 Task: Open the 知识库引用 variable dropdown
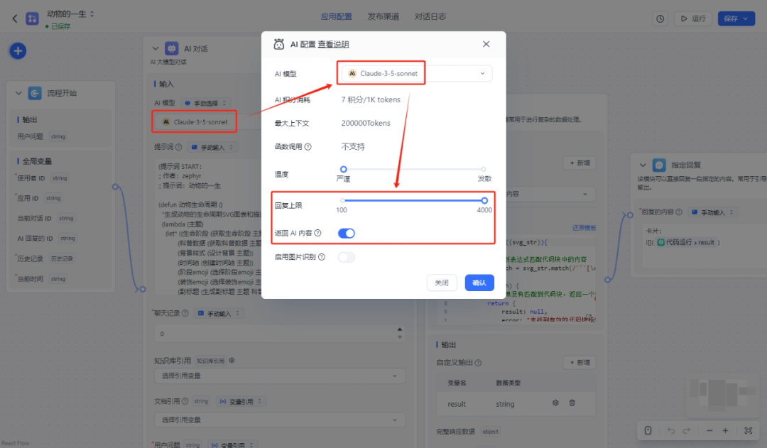[x=279, y=376]
